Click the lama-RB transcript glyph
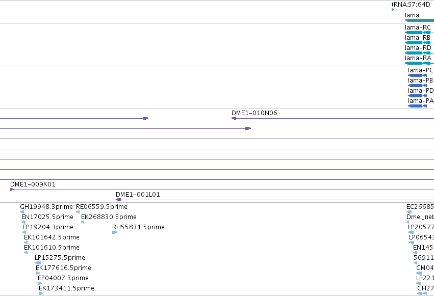The height and width of the screenshot is (296, 434). 419,43
